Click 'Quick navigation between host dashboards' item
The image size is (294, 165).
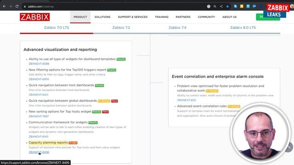coord(61,85)
